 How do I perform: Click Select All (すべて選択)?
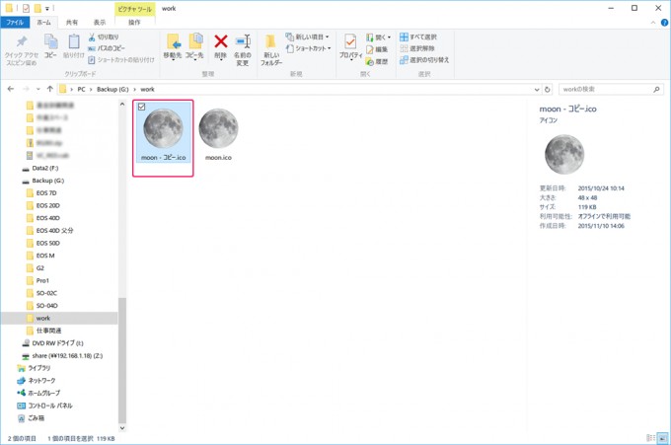(x=418, y=37)
